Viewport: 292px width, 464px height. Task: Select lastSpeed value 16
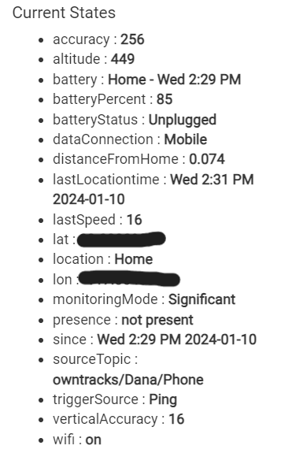point(135,220)
